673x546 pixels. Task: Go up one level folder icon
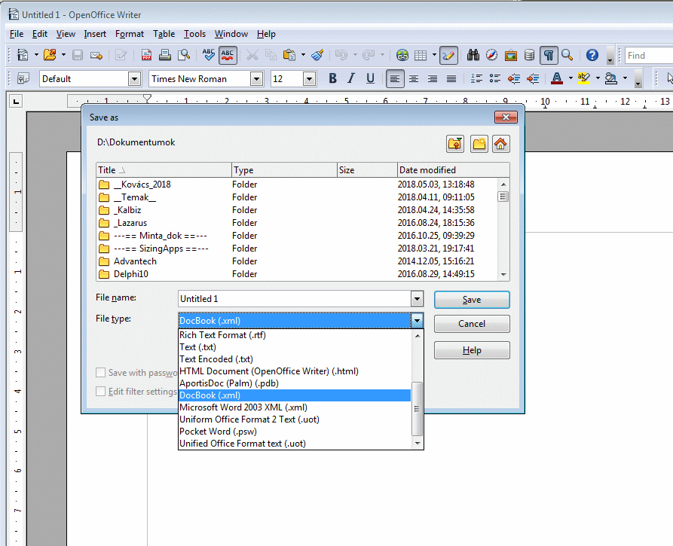455,144
